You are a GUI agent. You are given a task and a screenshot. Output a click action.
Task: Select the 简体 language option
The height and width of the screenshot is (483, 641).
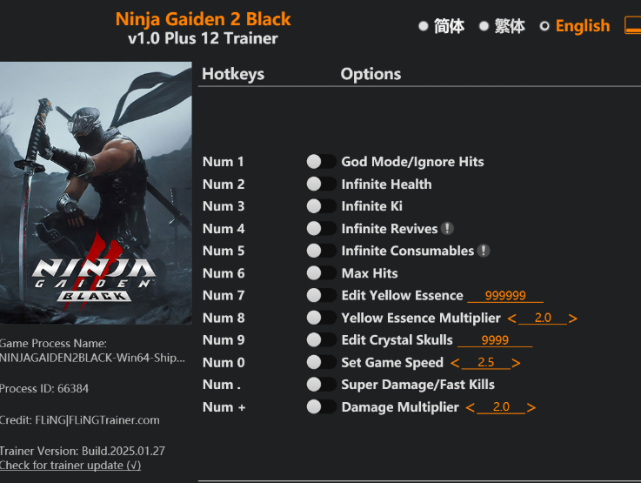click(424, 26)
